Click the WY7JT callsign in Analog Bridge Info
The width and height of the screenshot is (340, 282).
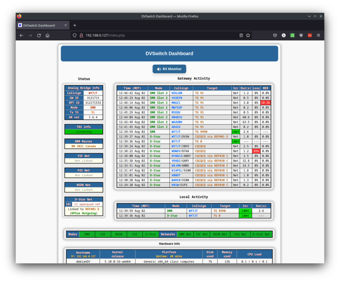click(x=93, y=93)
